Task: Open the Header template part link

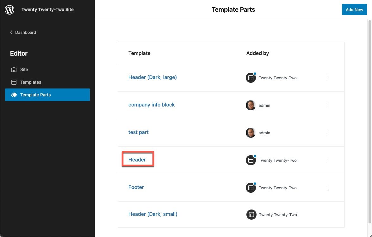Action: (x=137, y=160)
